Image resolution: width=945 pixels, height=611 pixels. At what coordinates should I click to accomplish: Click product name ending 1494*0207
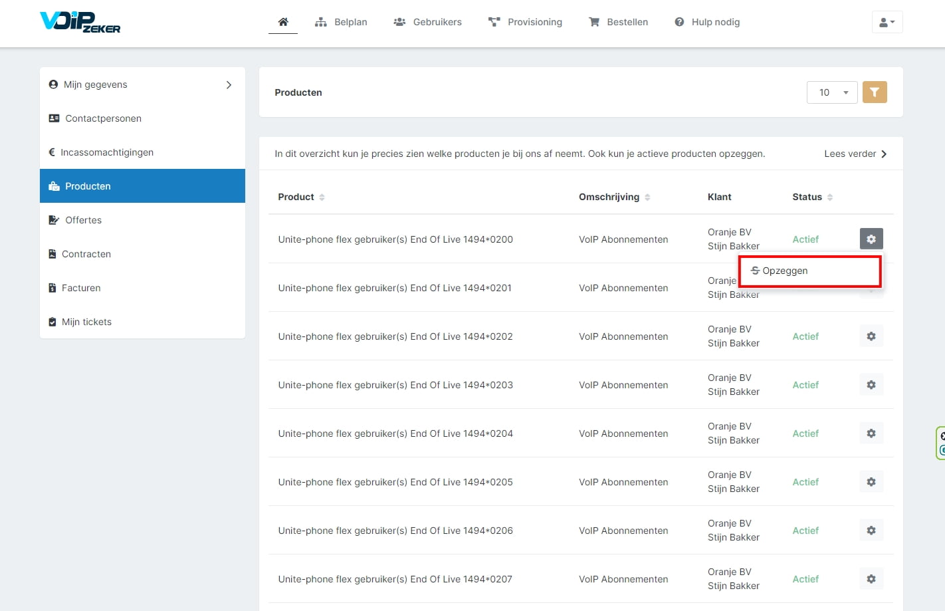(395, 579)
